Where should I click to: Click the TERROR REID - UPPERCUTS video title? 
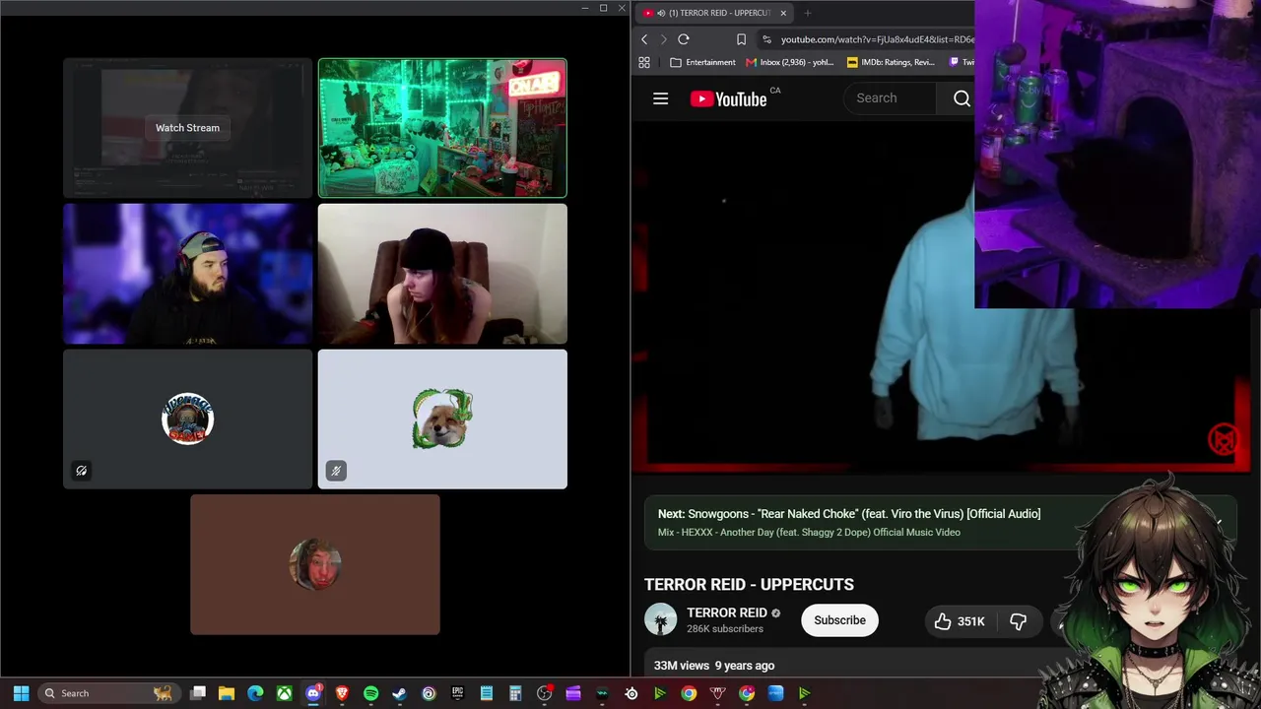[749, 584]
